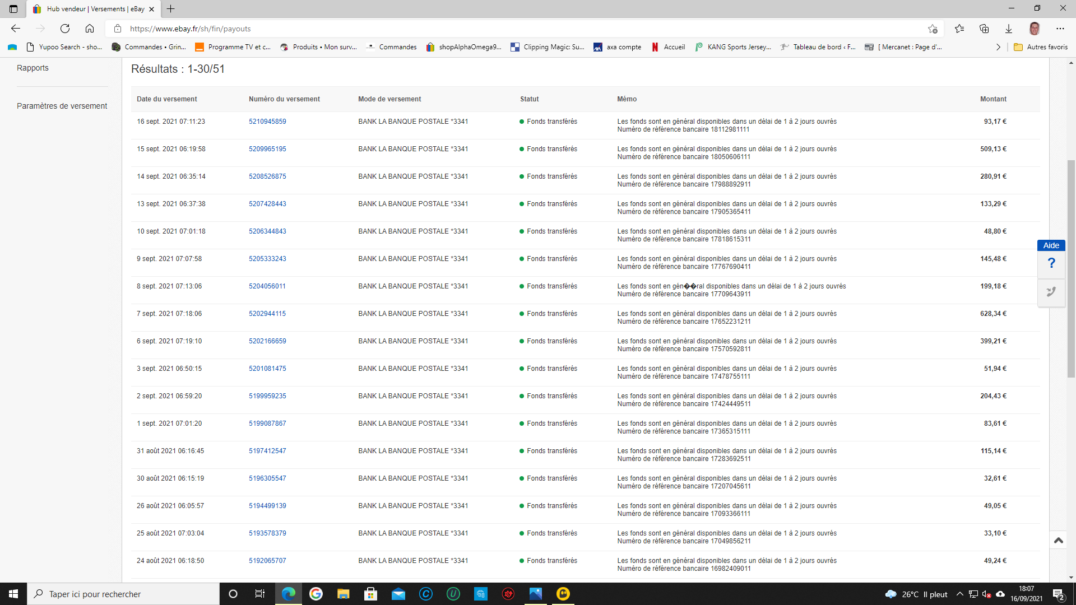The height and width of the screenshot is (605, 1076).
Task: Open Paramètres de versement sidebar item
Action: point(62,106)
